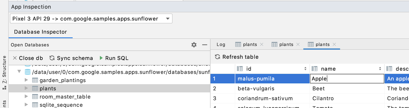
Task: Select the Database Inspector tab
Action: [40, 32]
